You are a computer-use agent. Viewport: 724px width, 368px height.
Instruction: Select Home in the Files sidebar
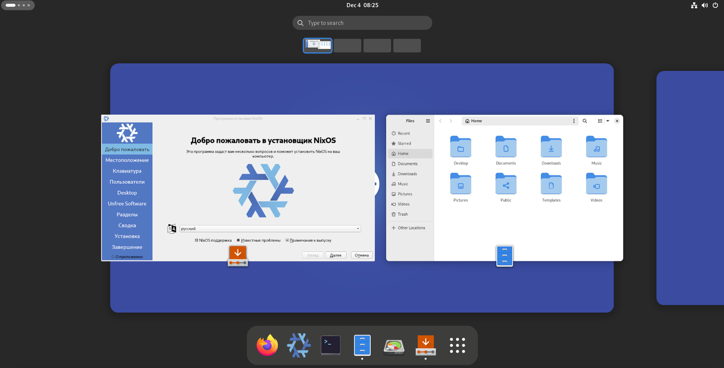tap(410, 153)
